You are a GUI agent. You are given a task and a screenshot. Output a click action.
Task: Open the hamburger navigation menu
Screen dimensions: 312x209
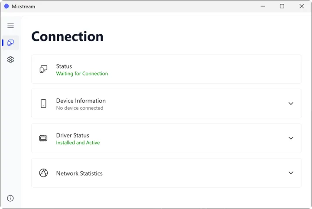[x=10, y=26]
